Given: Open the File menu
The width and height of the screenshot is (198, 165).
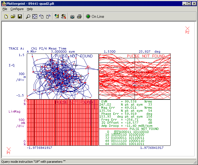Looking at the screenshot, I should point(5,9).
